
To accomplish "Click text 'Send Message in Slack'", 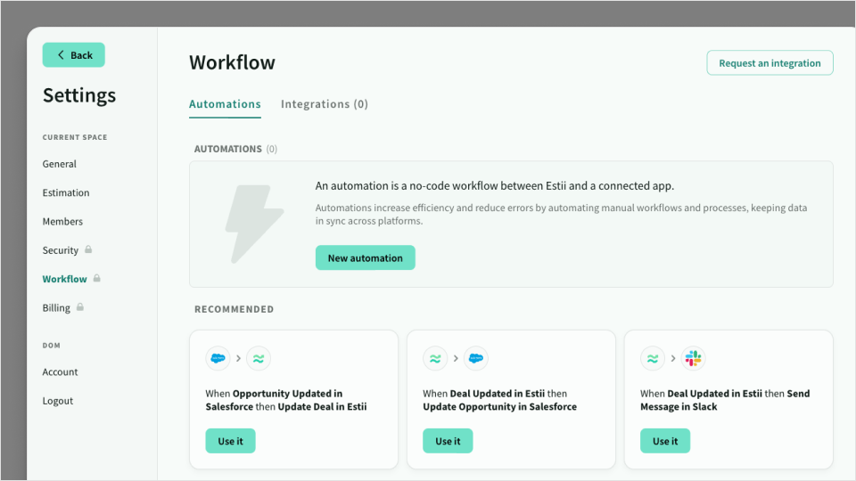I will [x=725, y=400].
